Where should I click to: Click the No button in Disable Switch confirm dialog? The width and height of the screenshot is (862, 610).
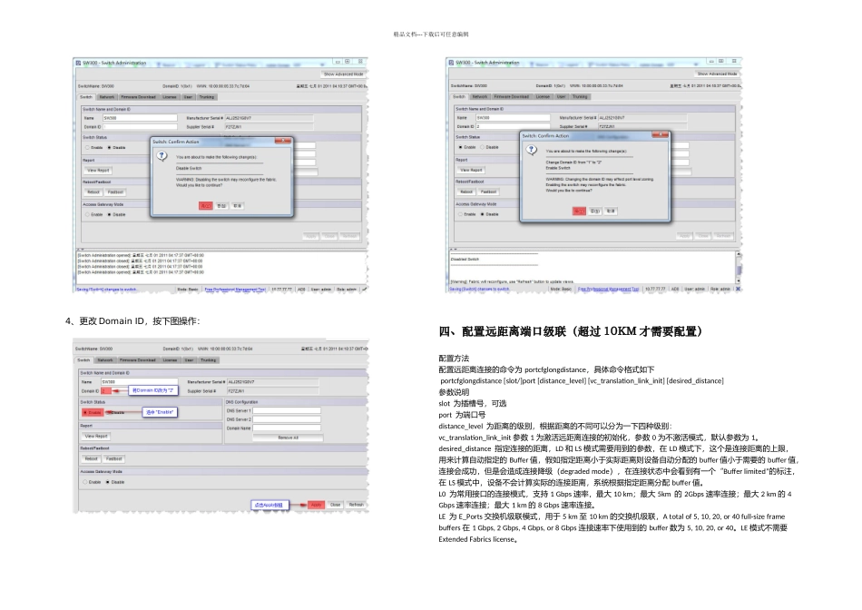point(221,206)
